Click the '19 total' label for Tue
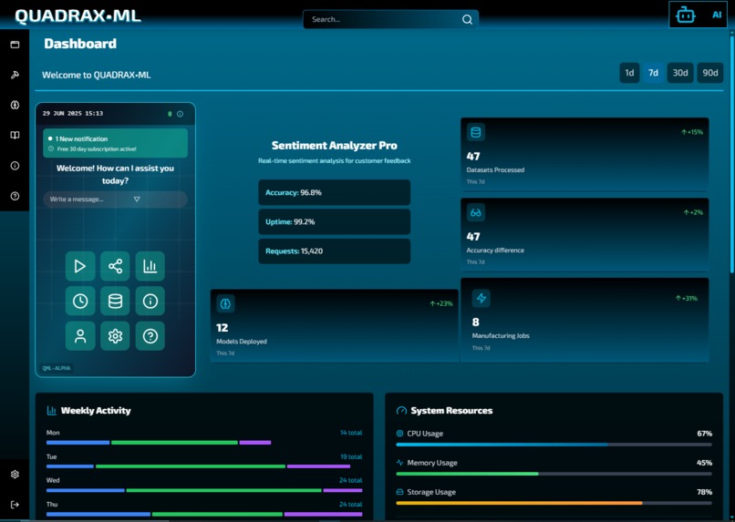Viewport: 735px width, 522px height. tap(351, 456)
